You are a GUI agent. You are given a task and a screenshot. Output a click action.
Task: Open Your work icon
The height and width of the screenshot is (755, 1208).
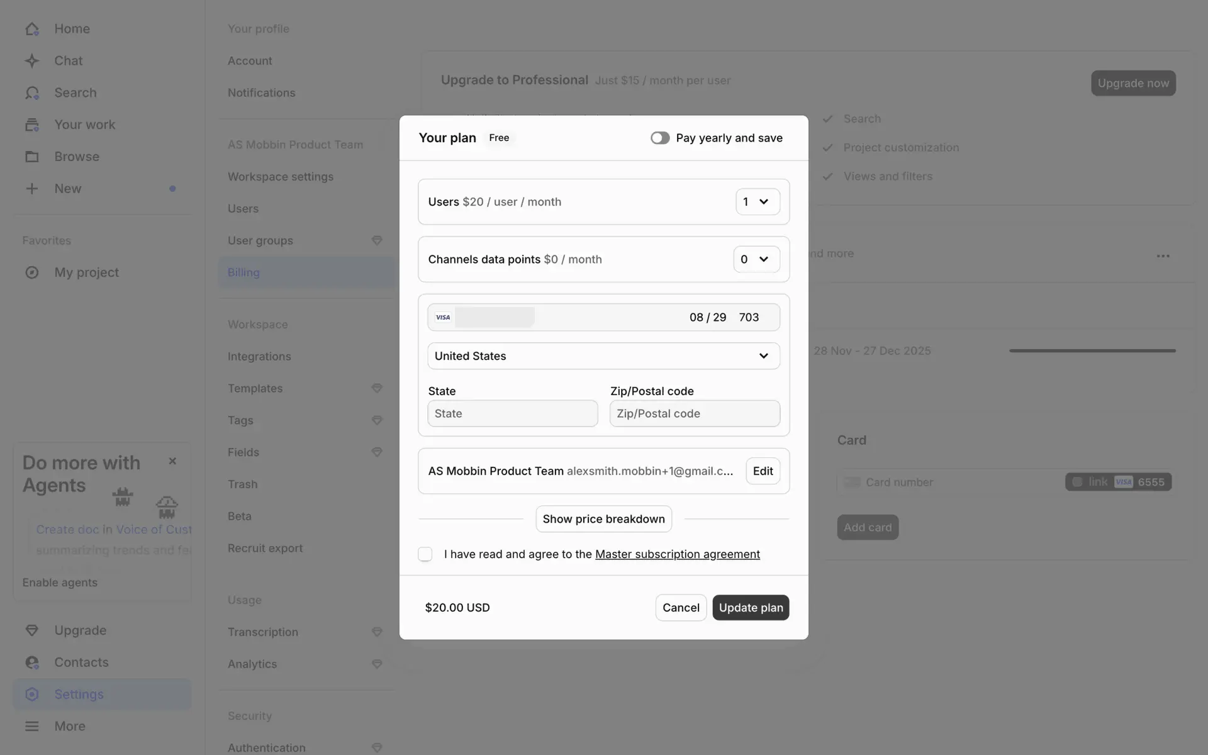click(32, 125)
